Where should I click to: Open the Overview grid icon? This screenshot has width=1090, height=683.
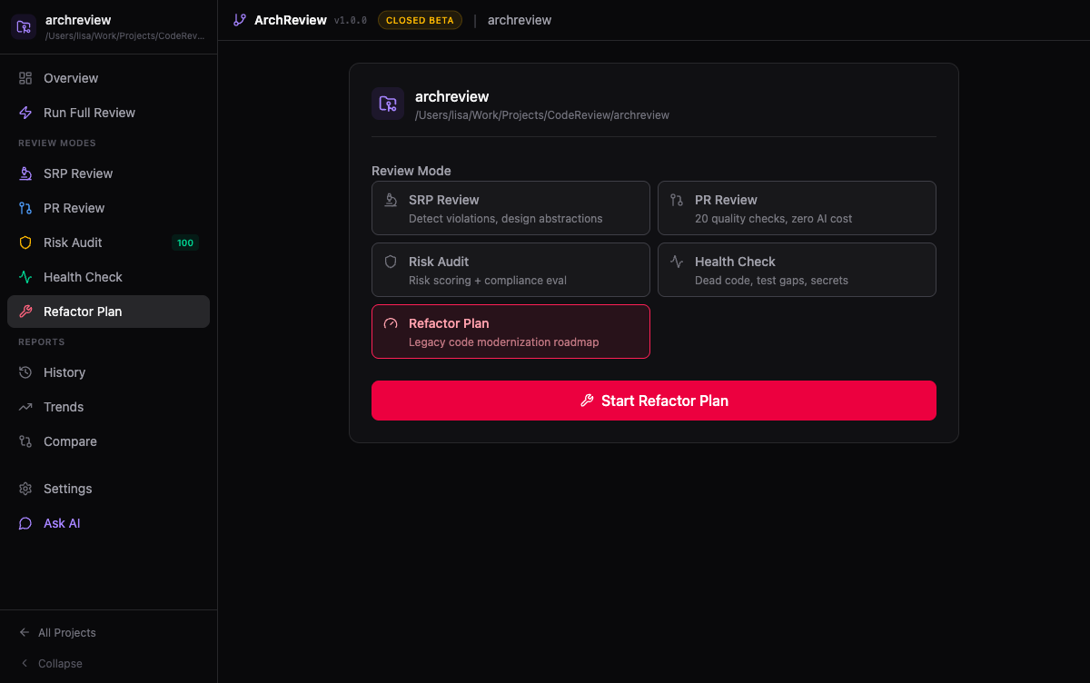[x=25, y=78]
